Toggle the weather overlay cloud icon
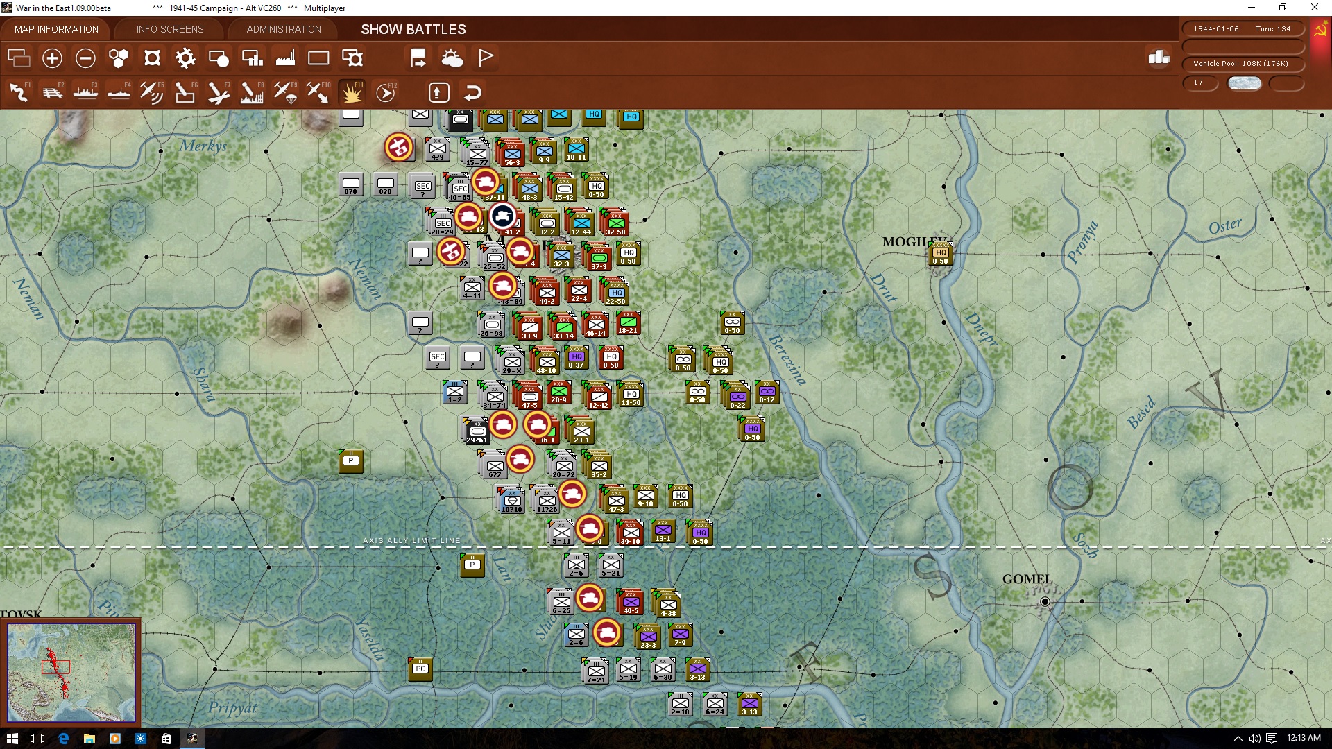This screenshot has width=1332, height=749. (453, 58)
